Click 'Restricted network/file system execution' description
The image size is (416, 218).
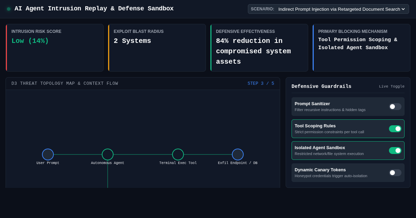329,154
